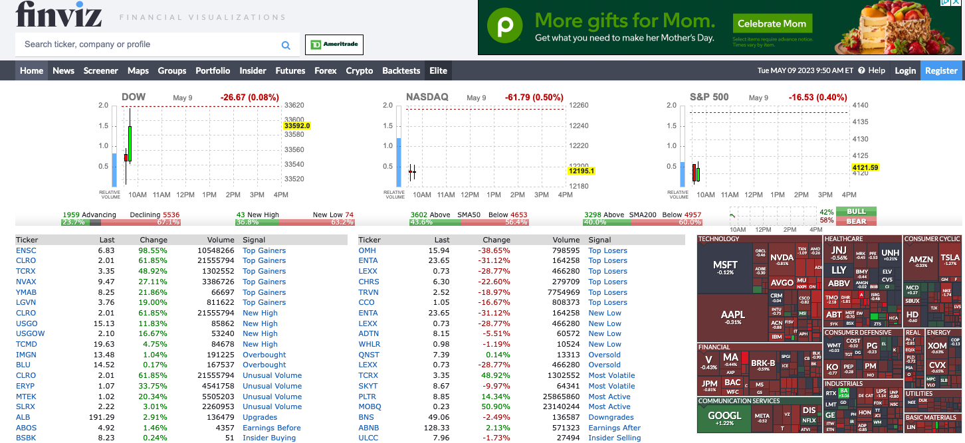Screen dimensions: 965x443
Task: Click Downgrades signal for BNS
Action: (x=611, y=417)
